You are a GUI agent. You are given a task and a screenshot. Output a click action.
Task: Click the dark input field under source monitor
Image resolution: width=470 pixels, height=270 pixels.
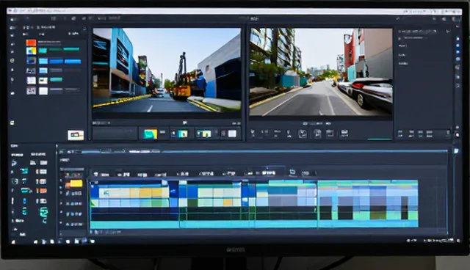115,134
